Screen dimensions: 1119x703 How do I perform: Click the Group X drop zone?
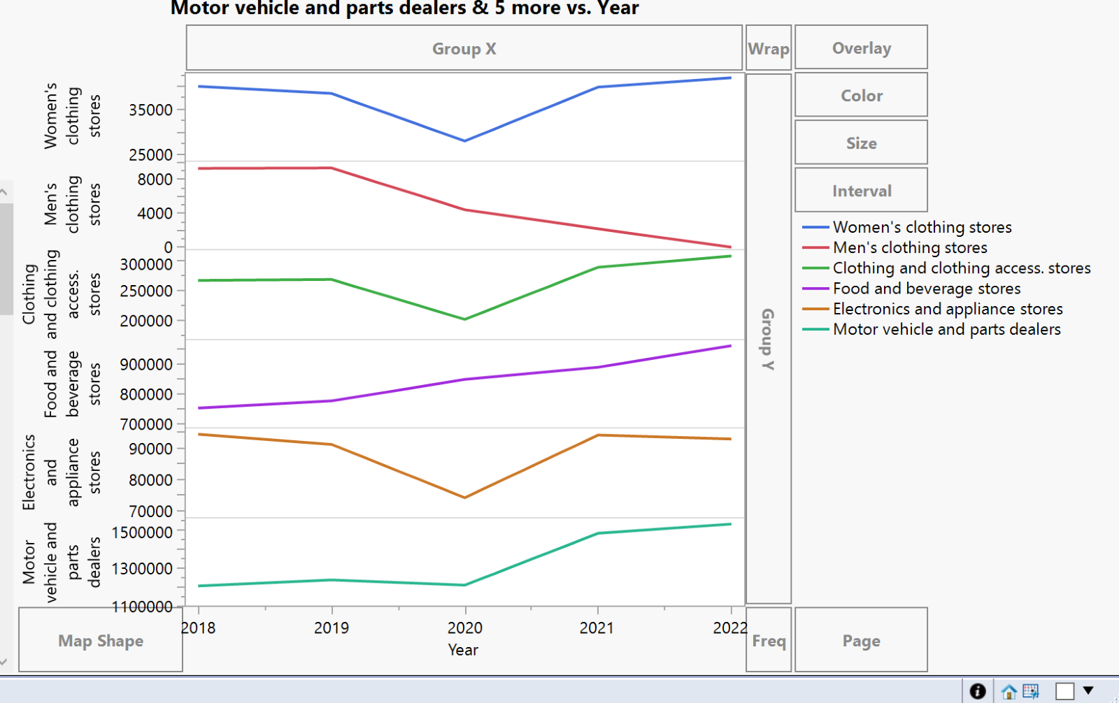tap(464, 48)
